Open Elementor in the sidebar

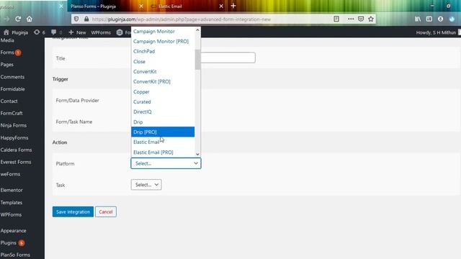tap(12, 190)
